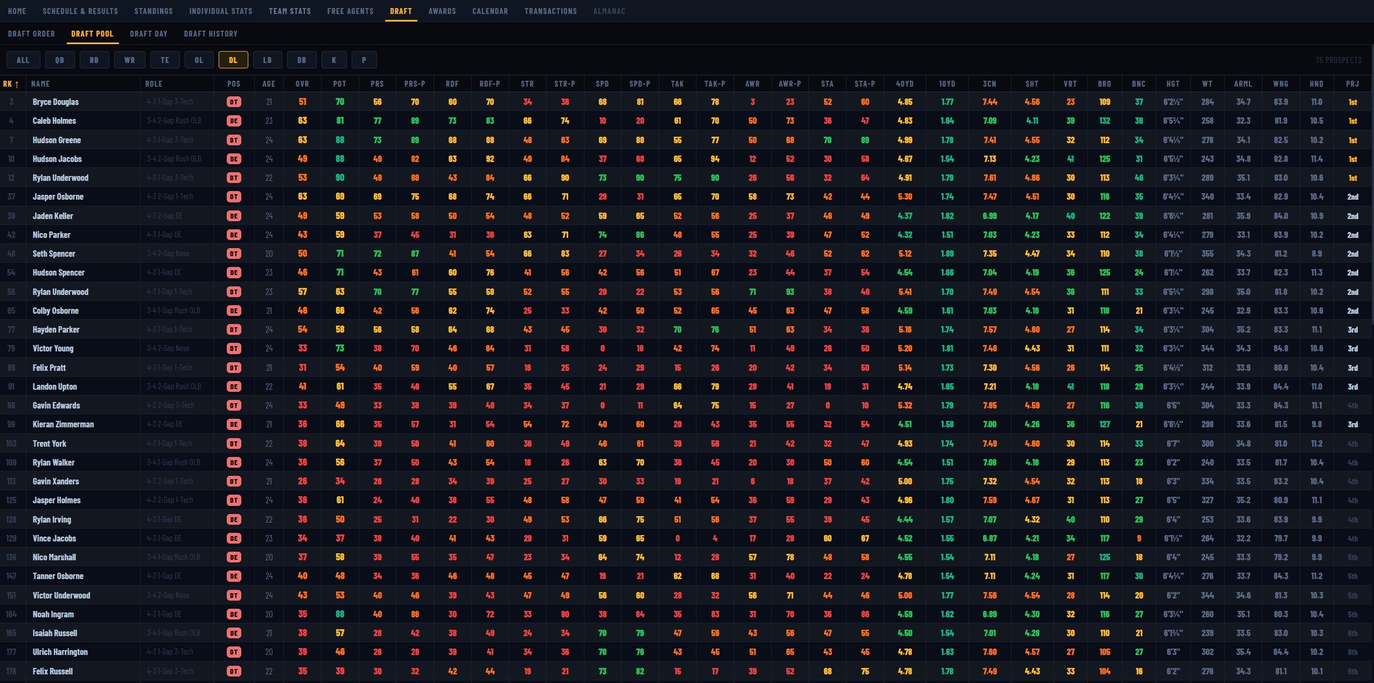
Task: Open Victor Young prospect profile
Action: pyautogui.click(x=53, y=348)
